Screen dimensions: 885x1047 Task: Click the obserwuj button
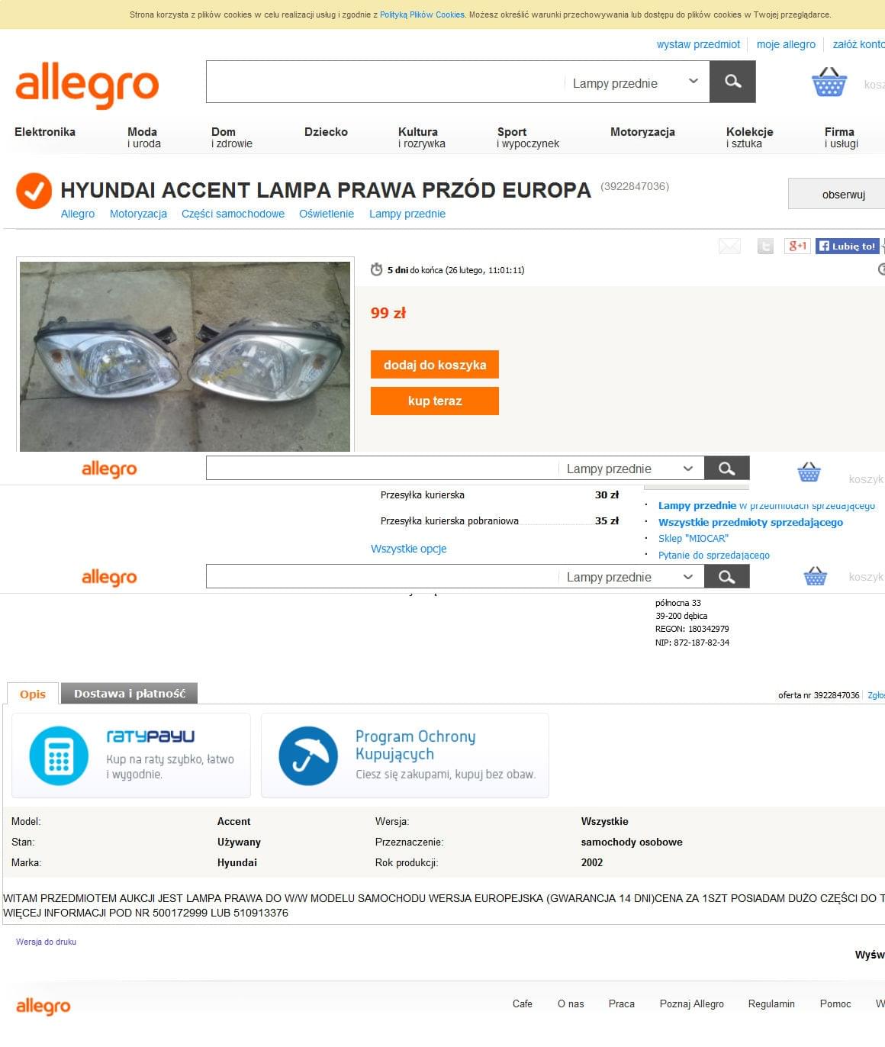click(838, 194)
